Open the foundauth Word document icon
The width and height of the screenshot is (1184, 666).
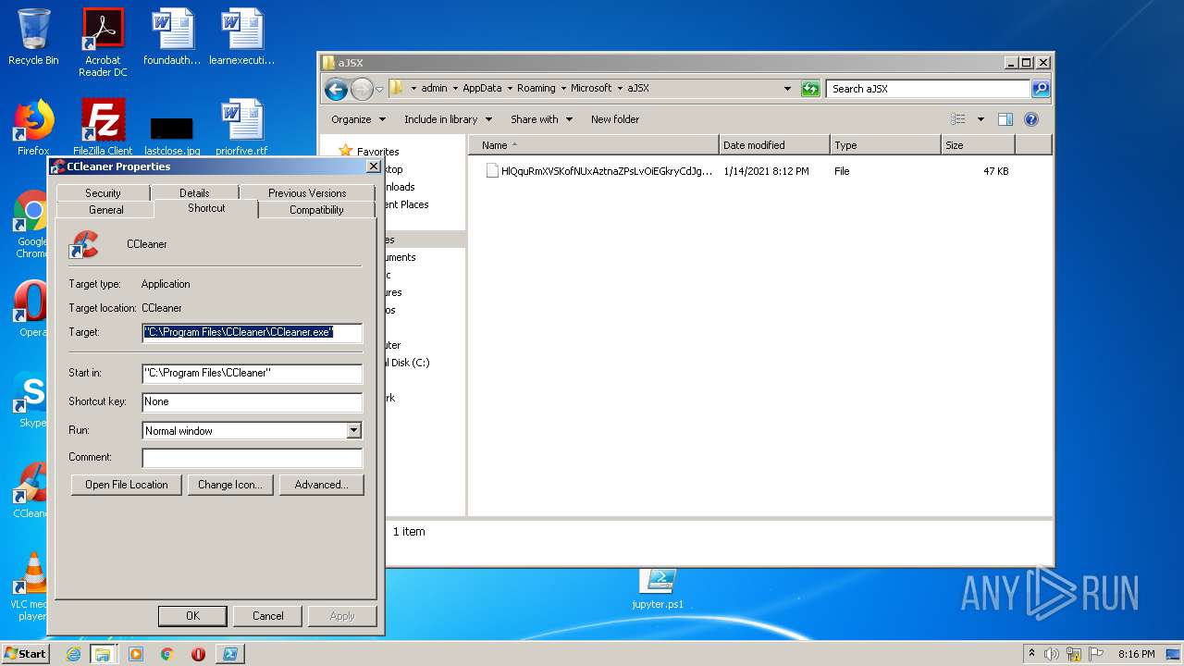click(x=172, y=37)
